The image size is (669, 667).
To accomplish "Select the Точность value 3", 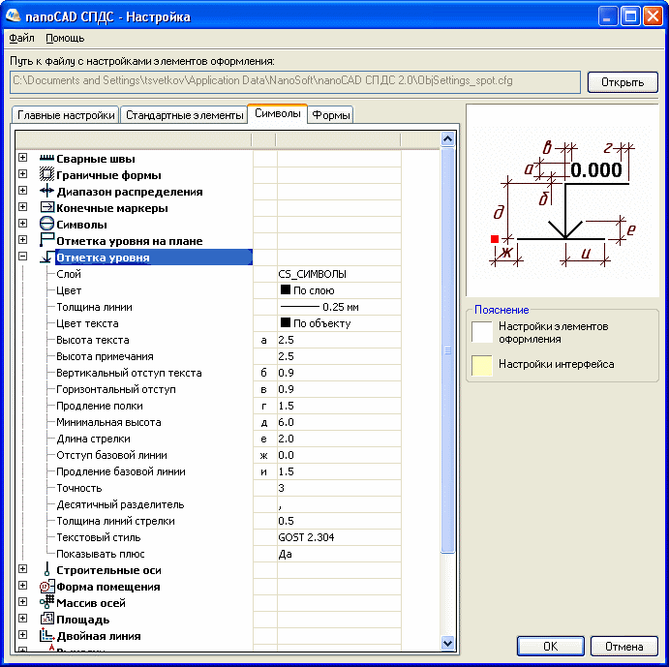I will tap(339, 487).
